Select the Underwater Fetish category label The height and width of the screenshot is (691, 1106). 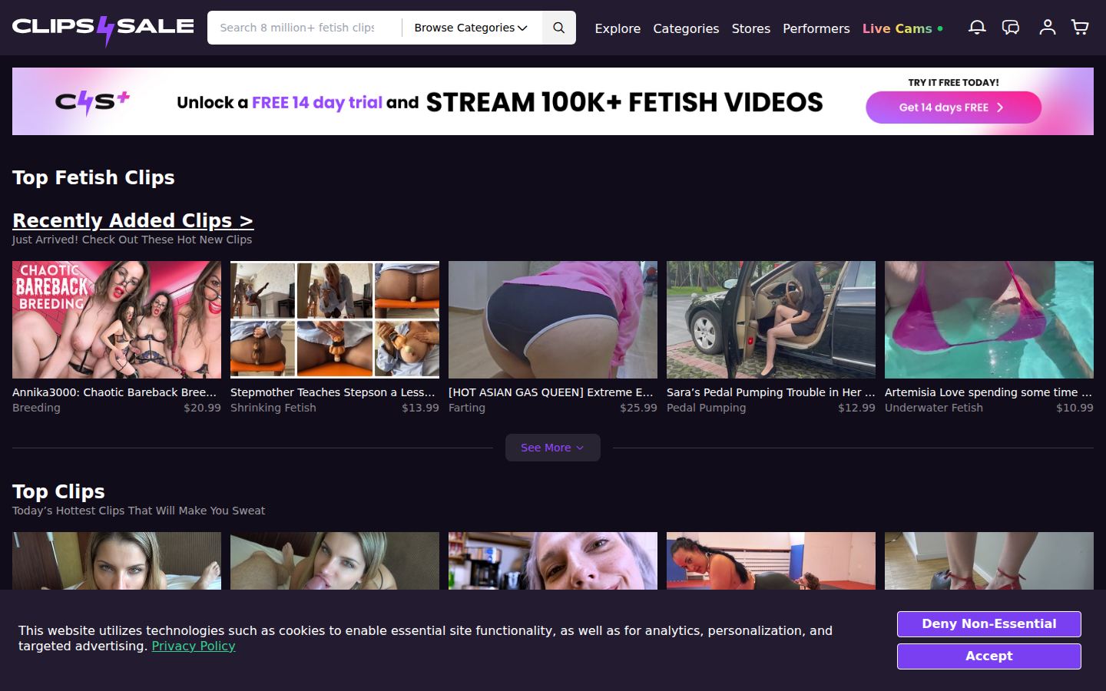click(934, 408)
